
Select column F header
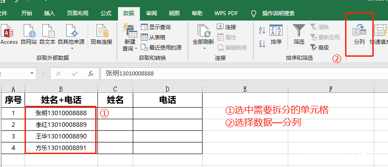pos(331,89)
